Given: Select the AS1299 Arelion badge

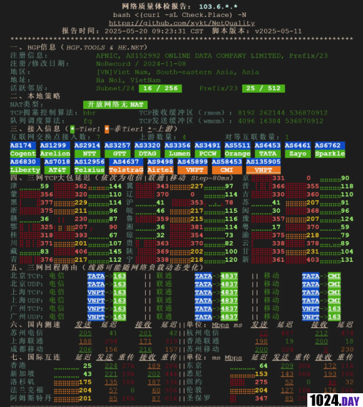Looking at the screenshot, I should click(55, 150).
